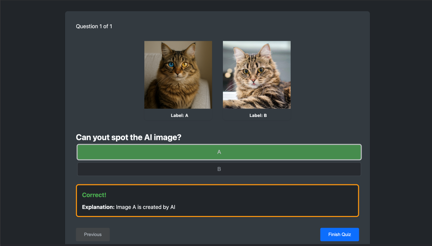
Task: Click the 'Label: A' caption
Action: tap(180, 115)
